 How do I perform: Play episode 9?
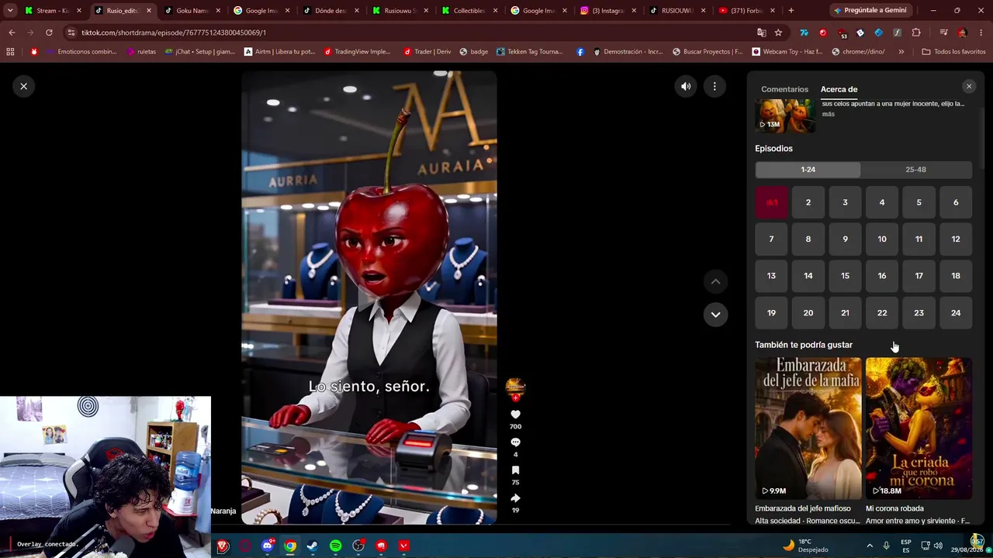(845, 239)
